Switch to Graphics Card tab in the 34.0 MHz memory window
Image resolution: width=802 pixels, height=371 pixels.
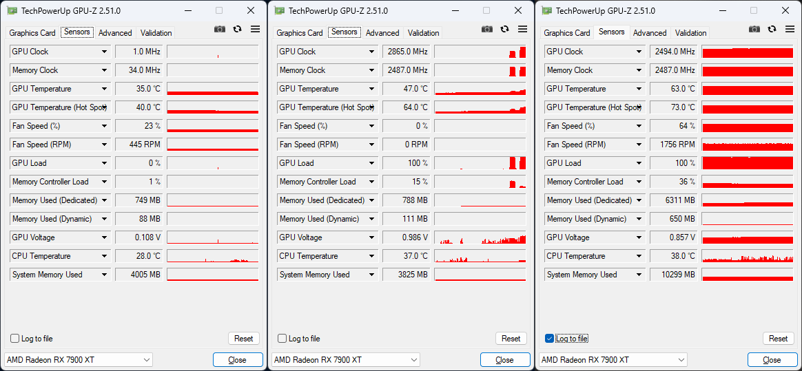pos(32,33)
